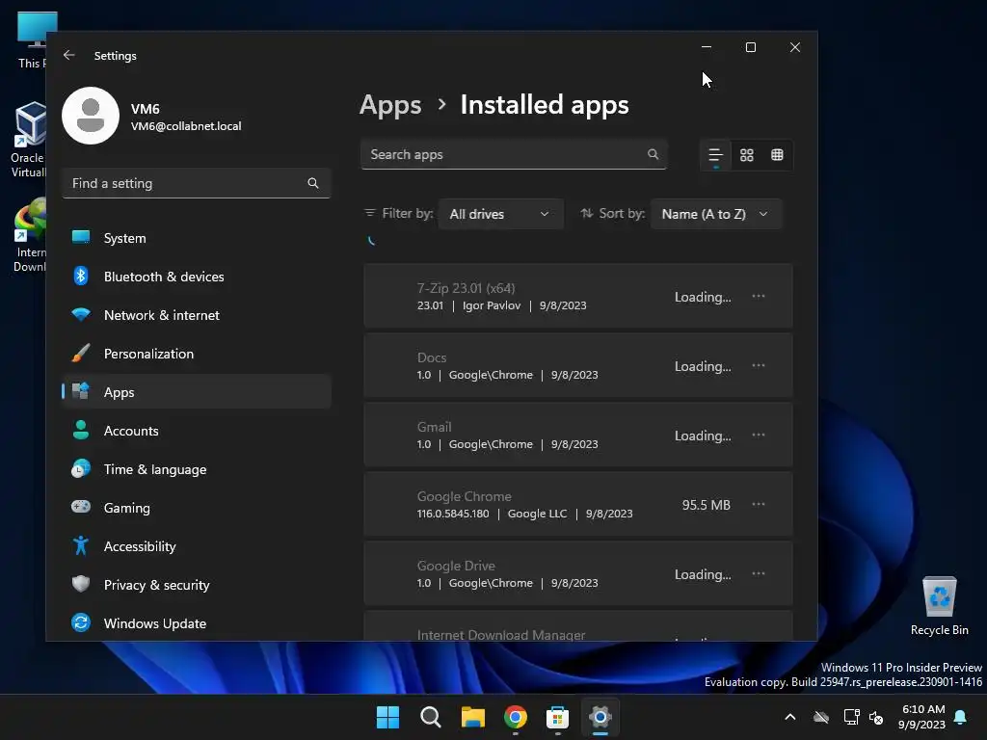Select the Google Chrome app entry

[x=578, y=504]
